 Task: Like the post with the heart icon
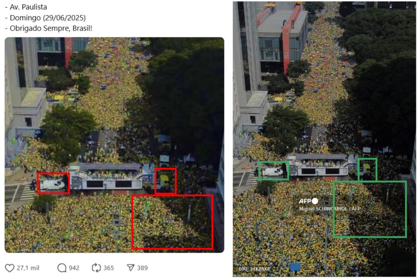9,268
